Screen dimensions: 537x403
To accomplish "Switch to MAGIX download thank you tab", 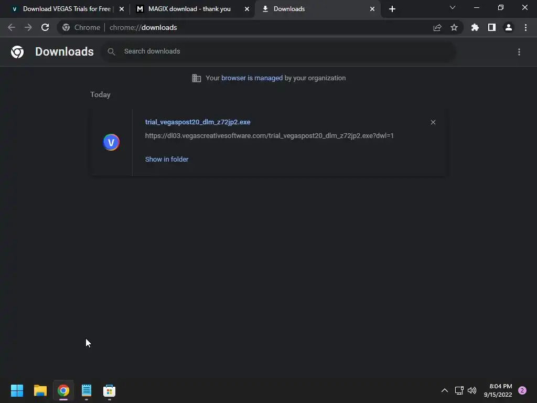I will 189,9.
